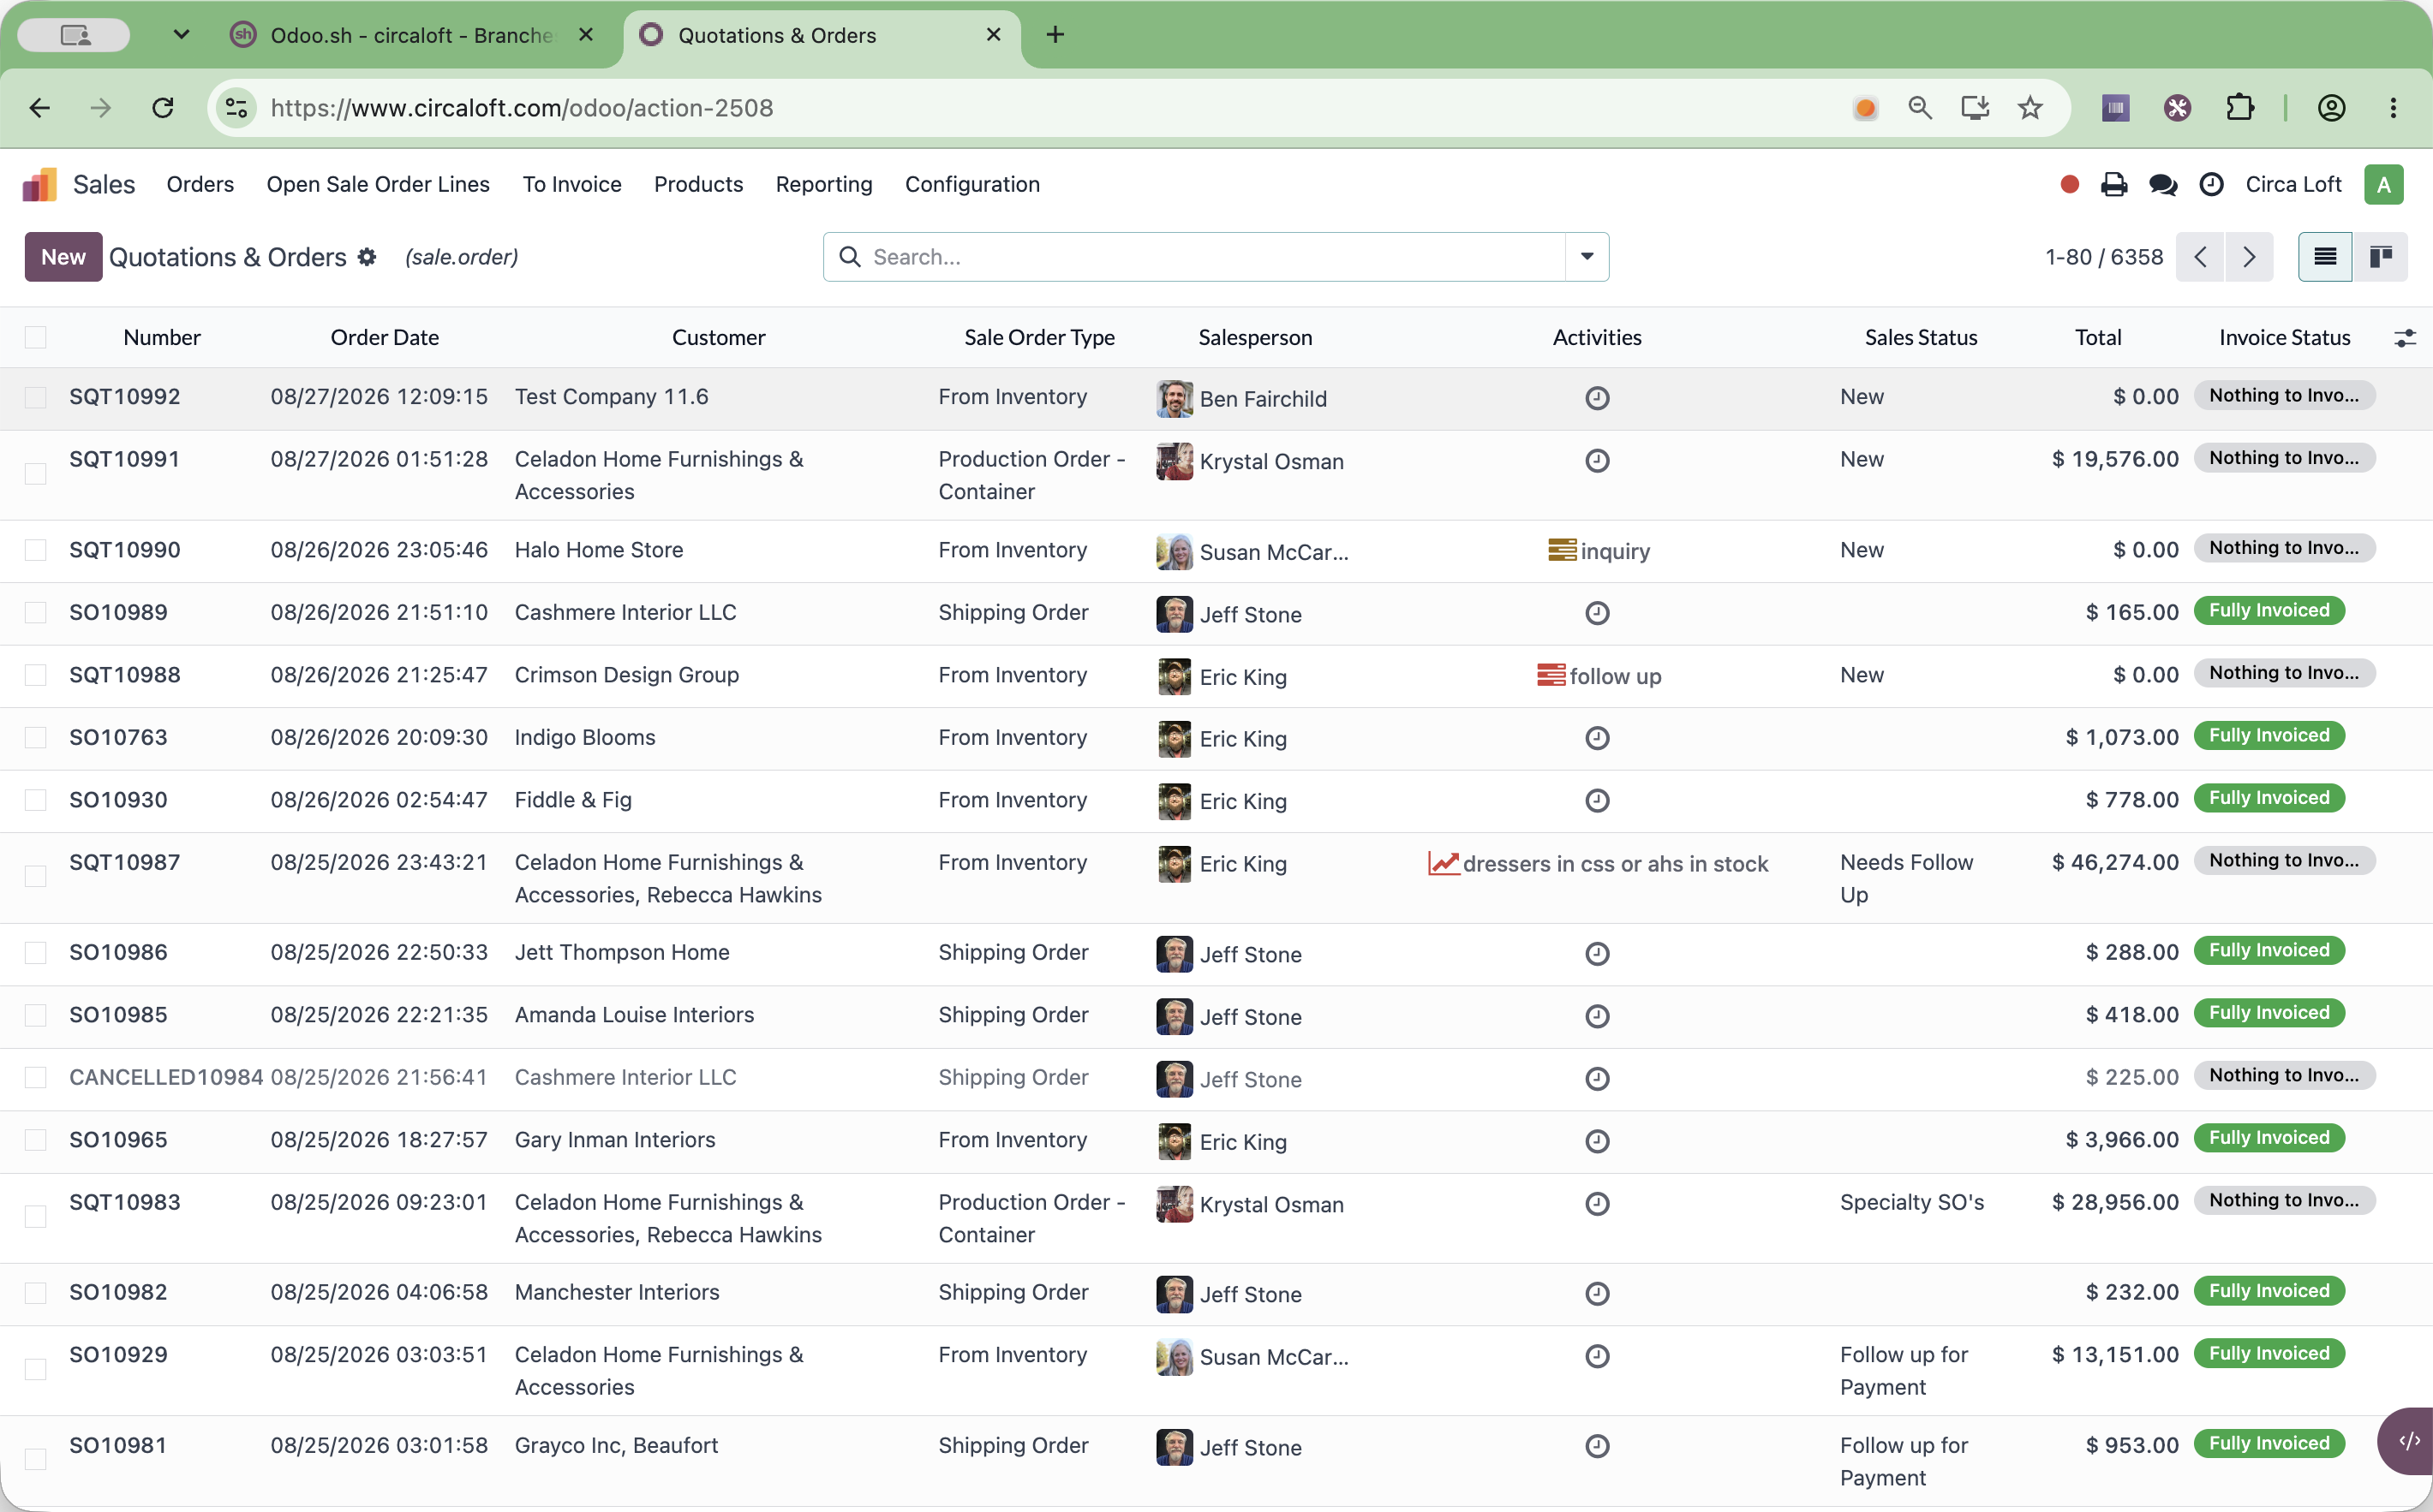Open Chrome three-dot menu
This screenshot has height=1512, width=2433.
[2393, 108]
